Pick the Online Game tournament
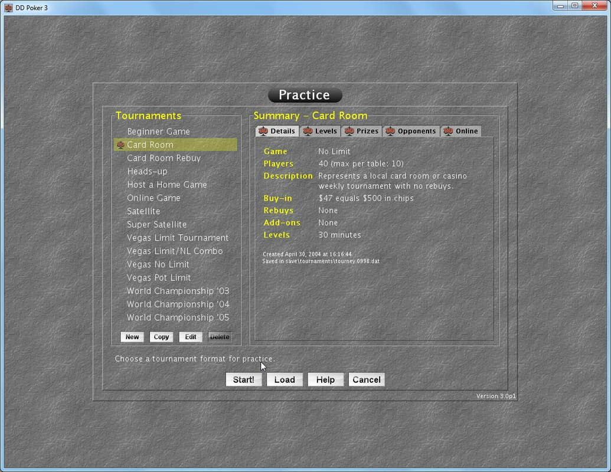 (x=175, y=198)
